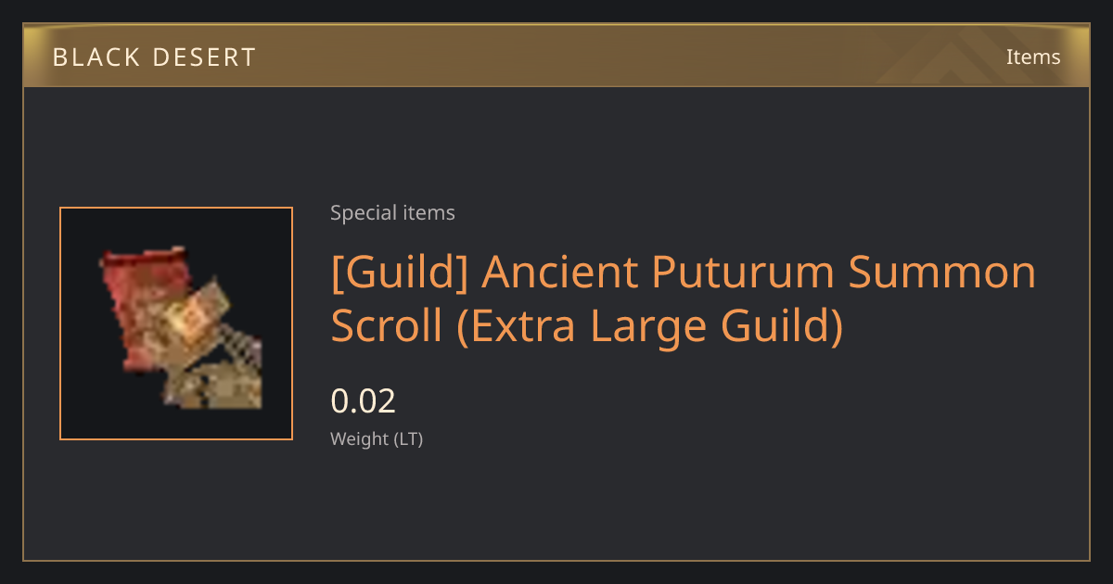
Task: Select the Special items category label
Action: (x=392, y=212)
